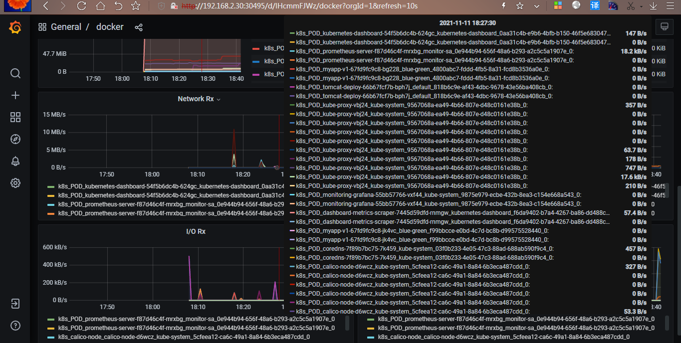Open green prometheus-server swatch in bottom-right panel legend

click(370, 319)
